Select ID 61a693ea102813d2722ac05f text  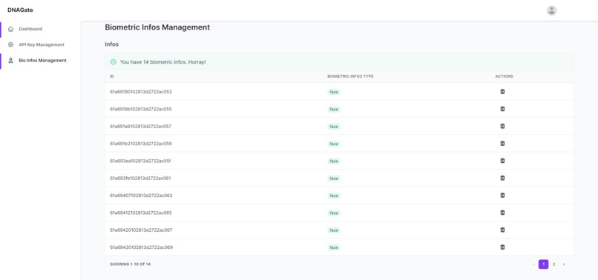[140, 161]
